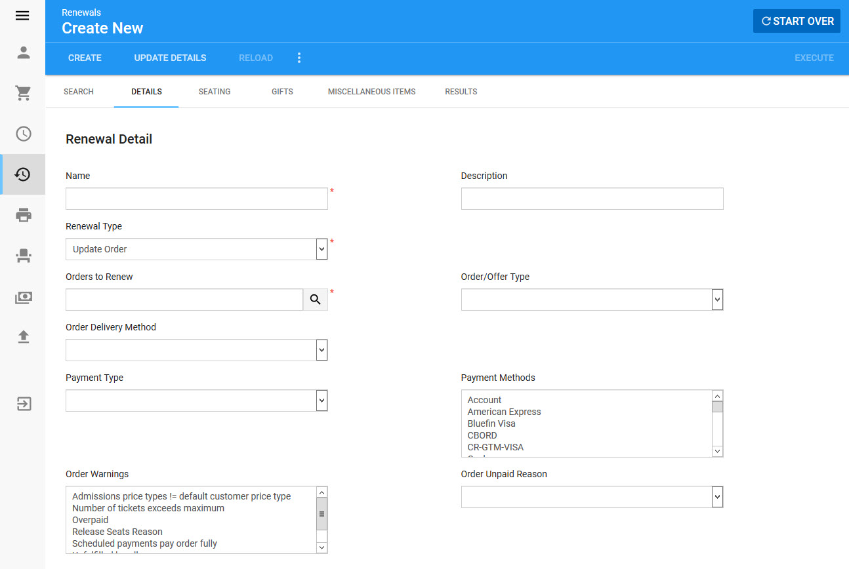
Task: Click UPDATE DETAILS action
Action: pyautogui.click(x=170, y=58)
